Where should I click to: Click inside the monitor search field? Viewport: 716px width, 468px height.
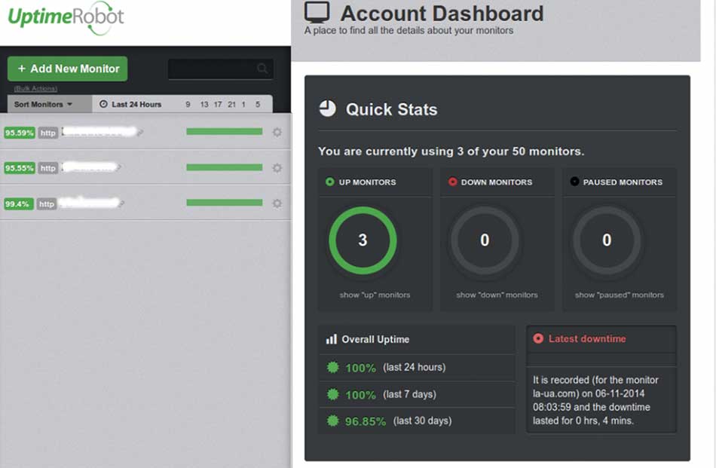213,69
